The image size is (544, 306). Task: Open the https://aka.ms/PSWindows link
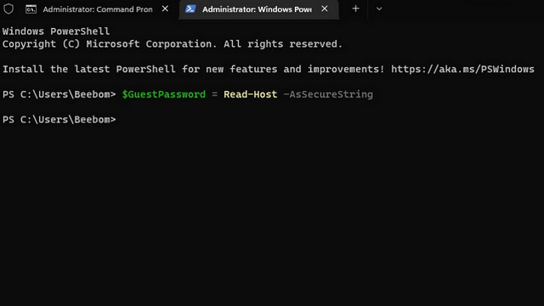coord(462,69)
